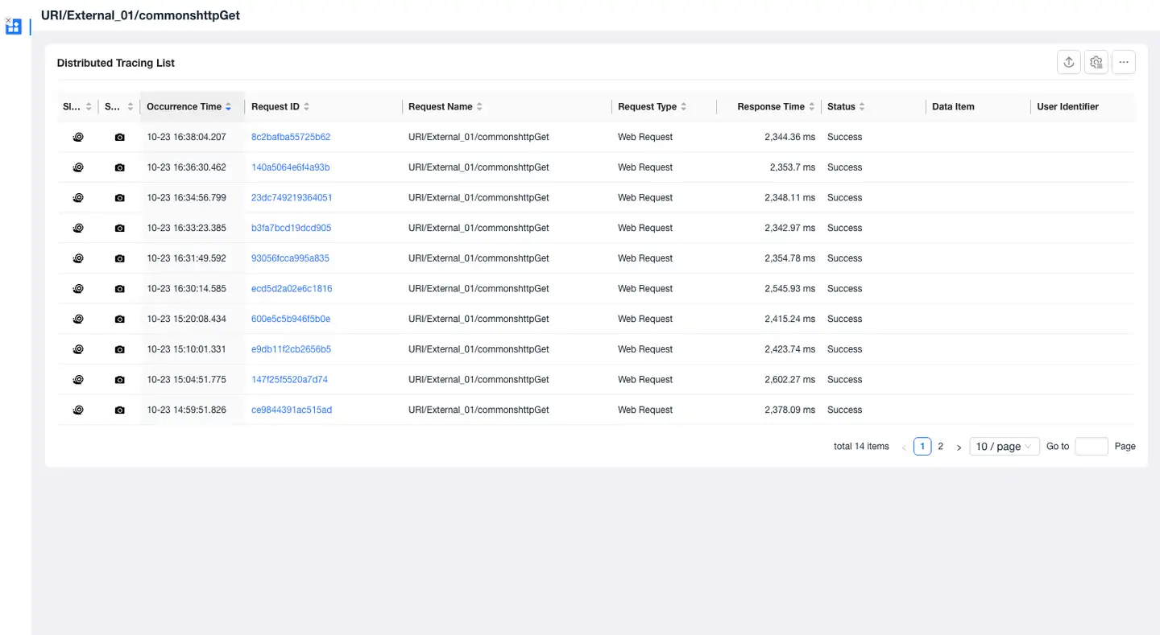The image size is (1160, 635).
Task: Click inside the Go to page input field
Action: click(x=1091, y=446)
